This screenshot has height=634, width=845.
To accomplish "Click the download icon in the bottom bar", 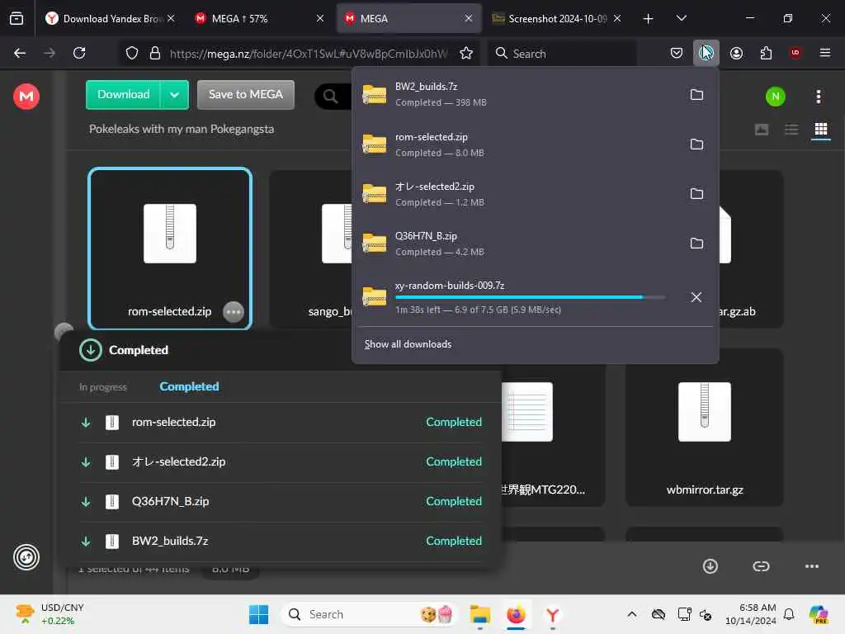I will pyautogui.click(x=710, y=566).
